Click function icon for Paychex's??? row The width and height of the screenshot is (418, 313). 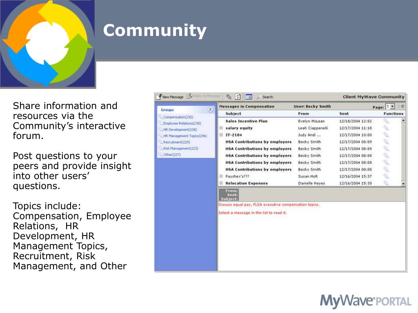point(386,176)
